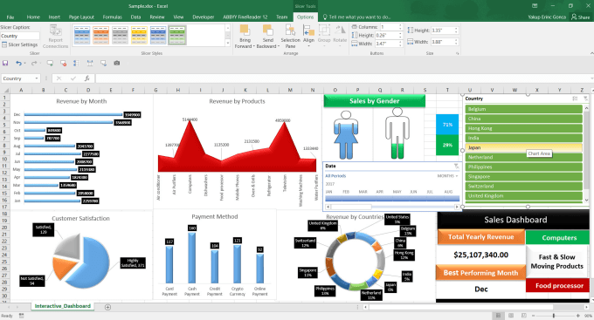
Task: Toggle multi-select on Country slicer
Action: tap(575, 99)
